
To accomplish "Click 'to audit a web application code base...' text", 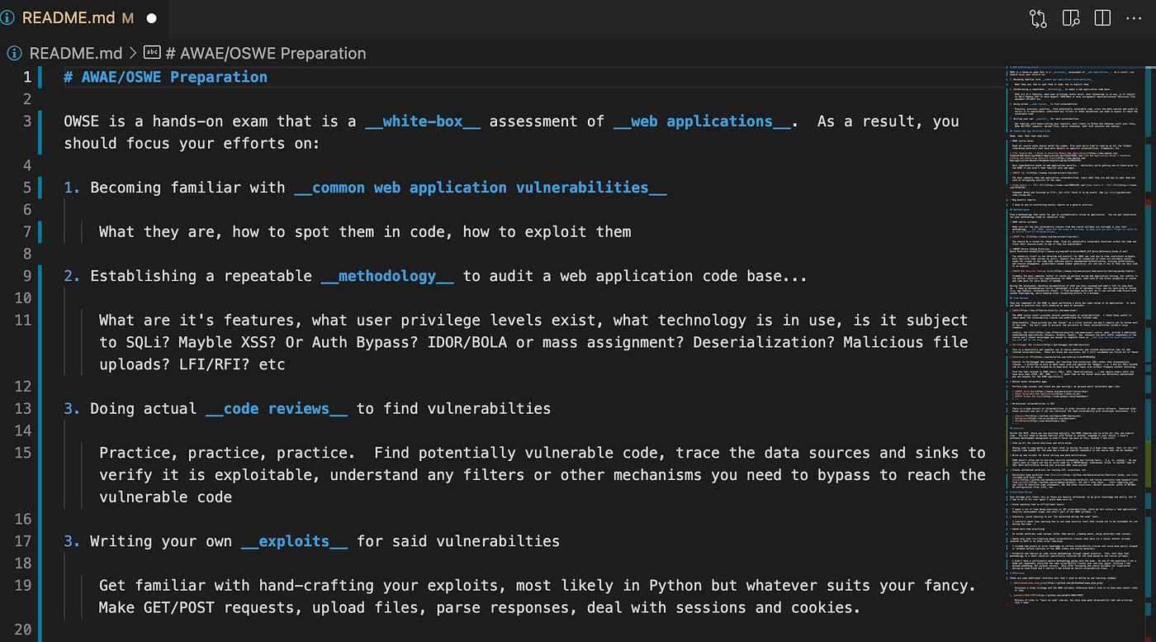I will (x=635, y=276).
